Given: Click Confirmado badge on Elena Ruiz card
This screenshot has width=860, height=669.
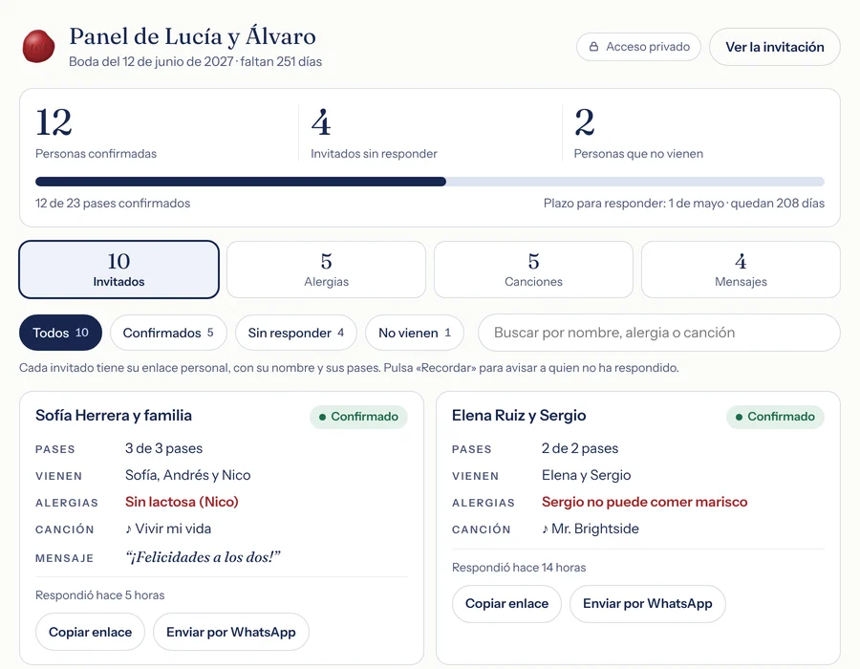Looking at the screenshot, I should [x=775, y=417].
